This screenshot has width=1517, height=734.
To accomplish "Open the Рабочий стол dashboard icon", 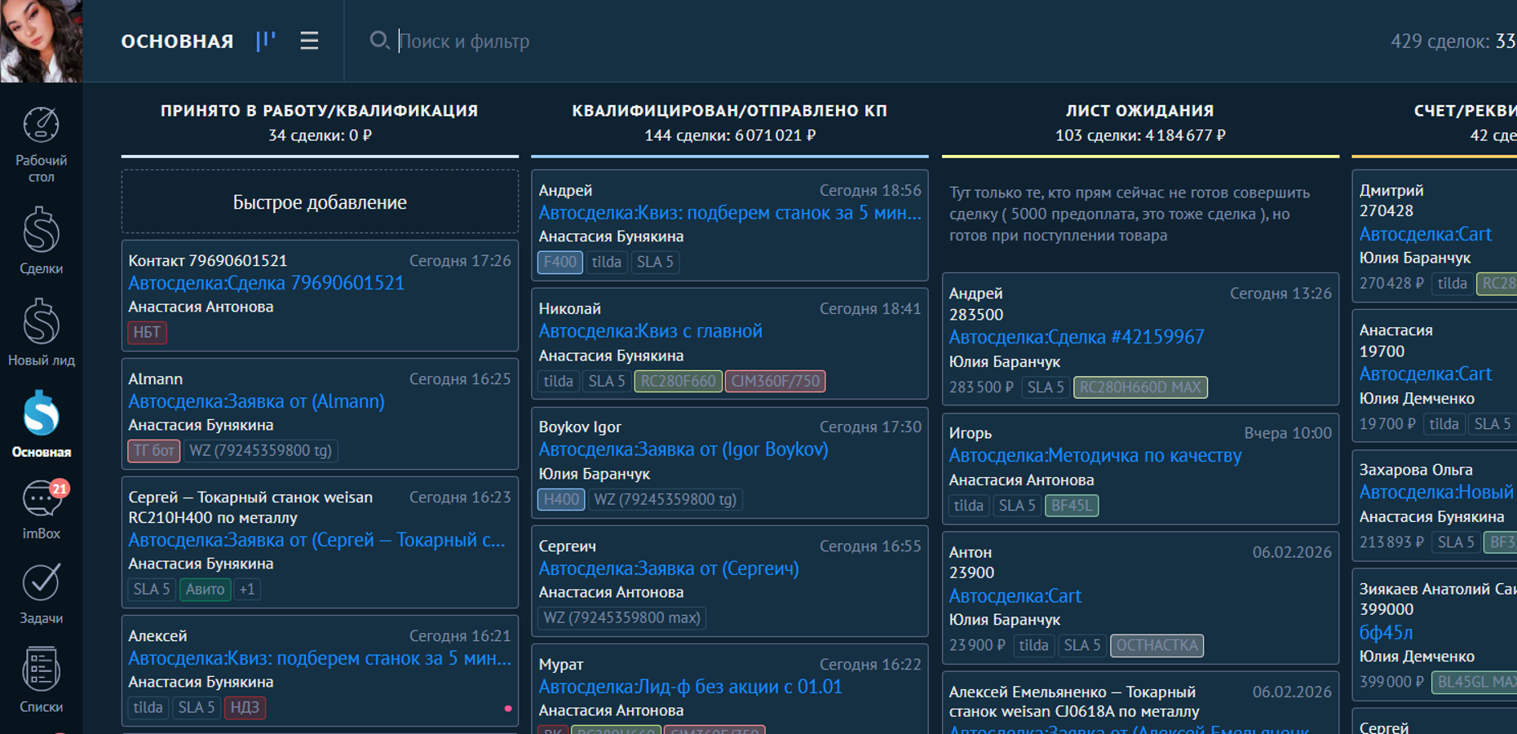I will [41, 143].
